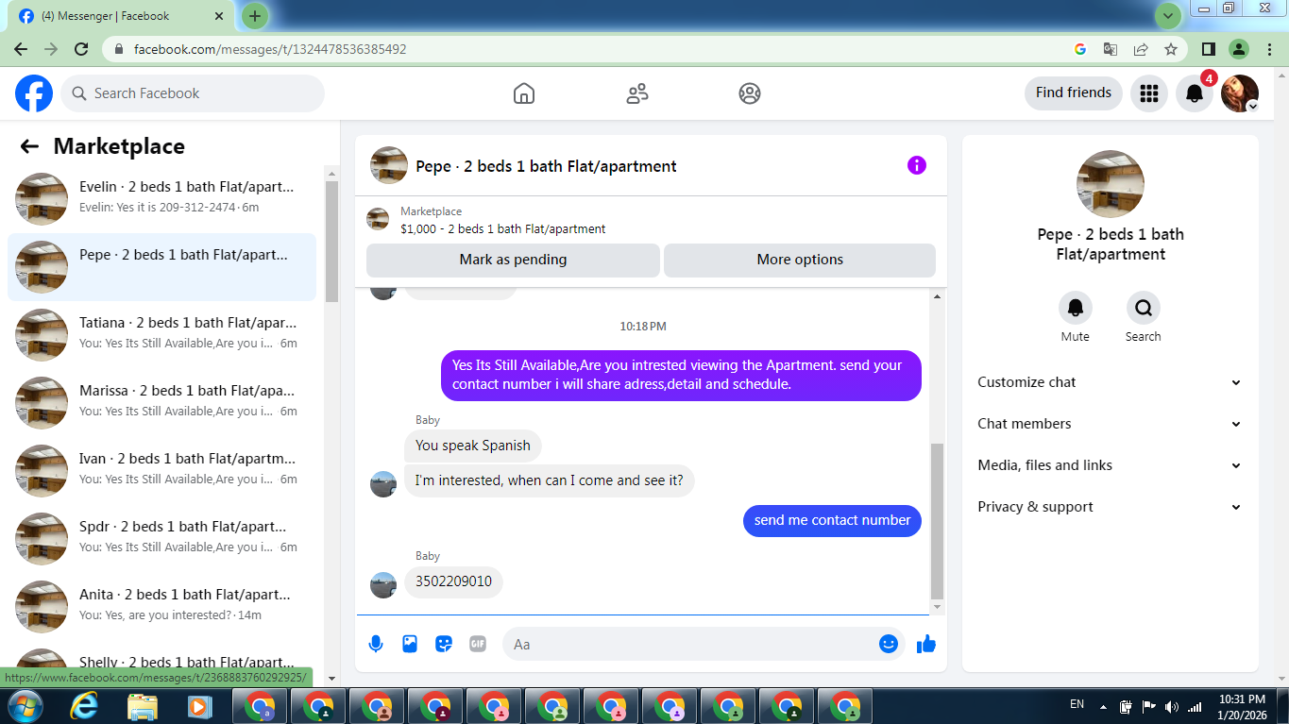
Task: Open the Chrome side panel icon
Action: click(x=1208, y=49)
